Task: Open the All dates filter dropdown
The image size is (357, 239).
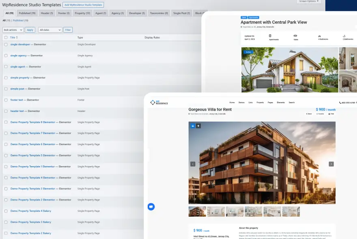Action: click(50, 30)
